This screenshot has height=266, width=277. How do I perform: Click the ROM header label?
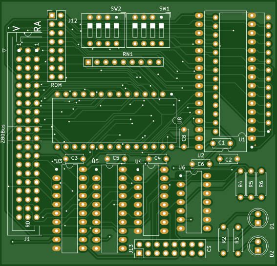(56, 85)
